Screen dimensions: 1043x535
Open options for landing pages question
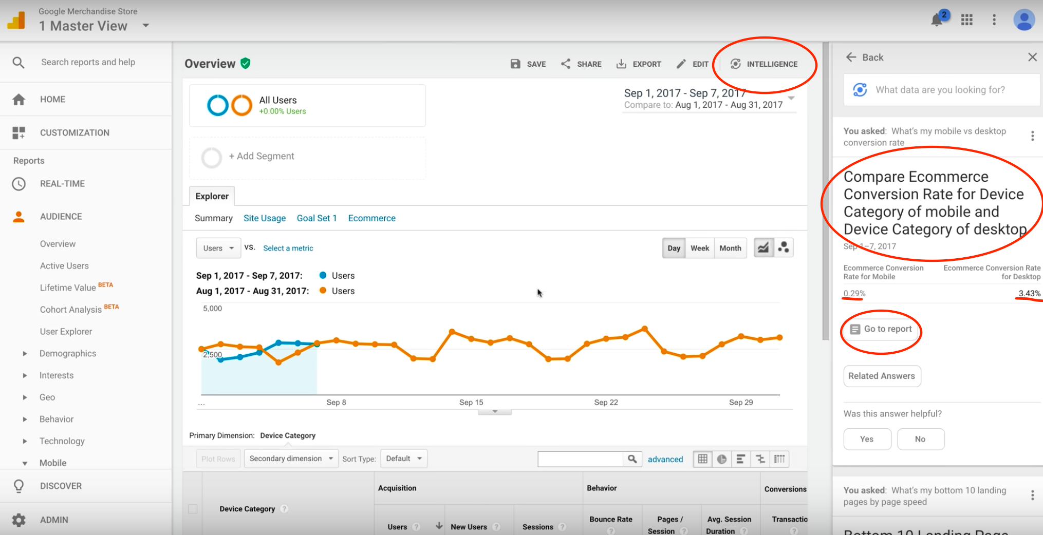(1032, 495)
